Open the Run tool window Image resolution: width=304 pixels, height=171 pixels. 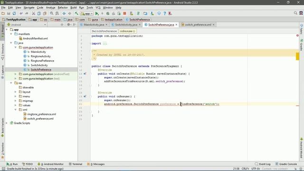coord(12,164)
